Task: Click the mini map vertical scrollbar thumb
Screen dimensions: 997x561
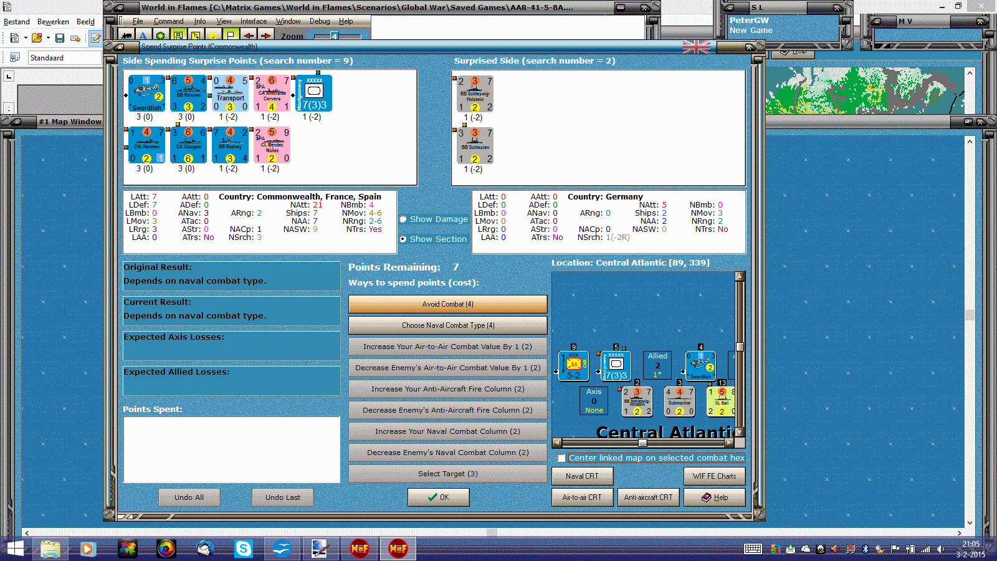Action: pyautogui.click(x=740, y=347)
